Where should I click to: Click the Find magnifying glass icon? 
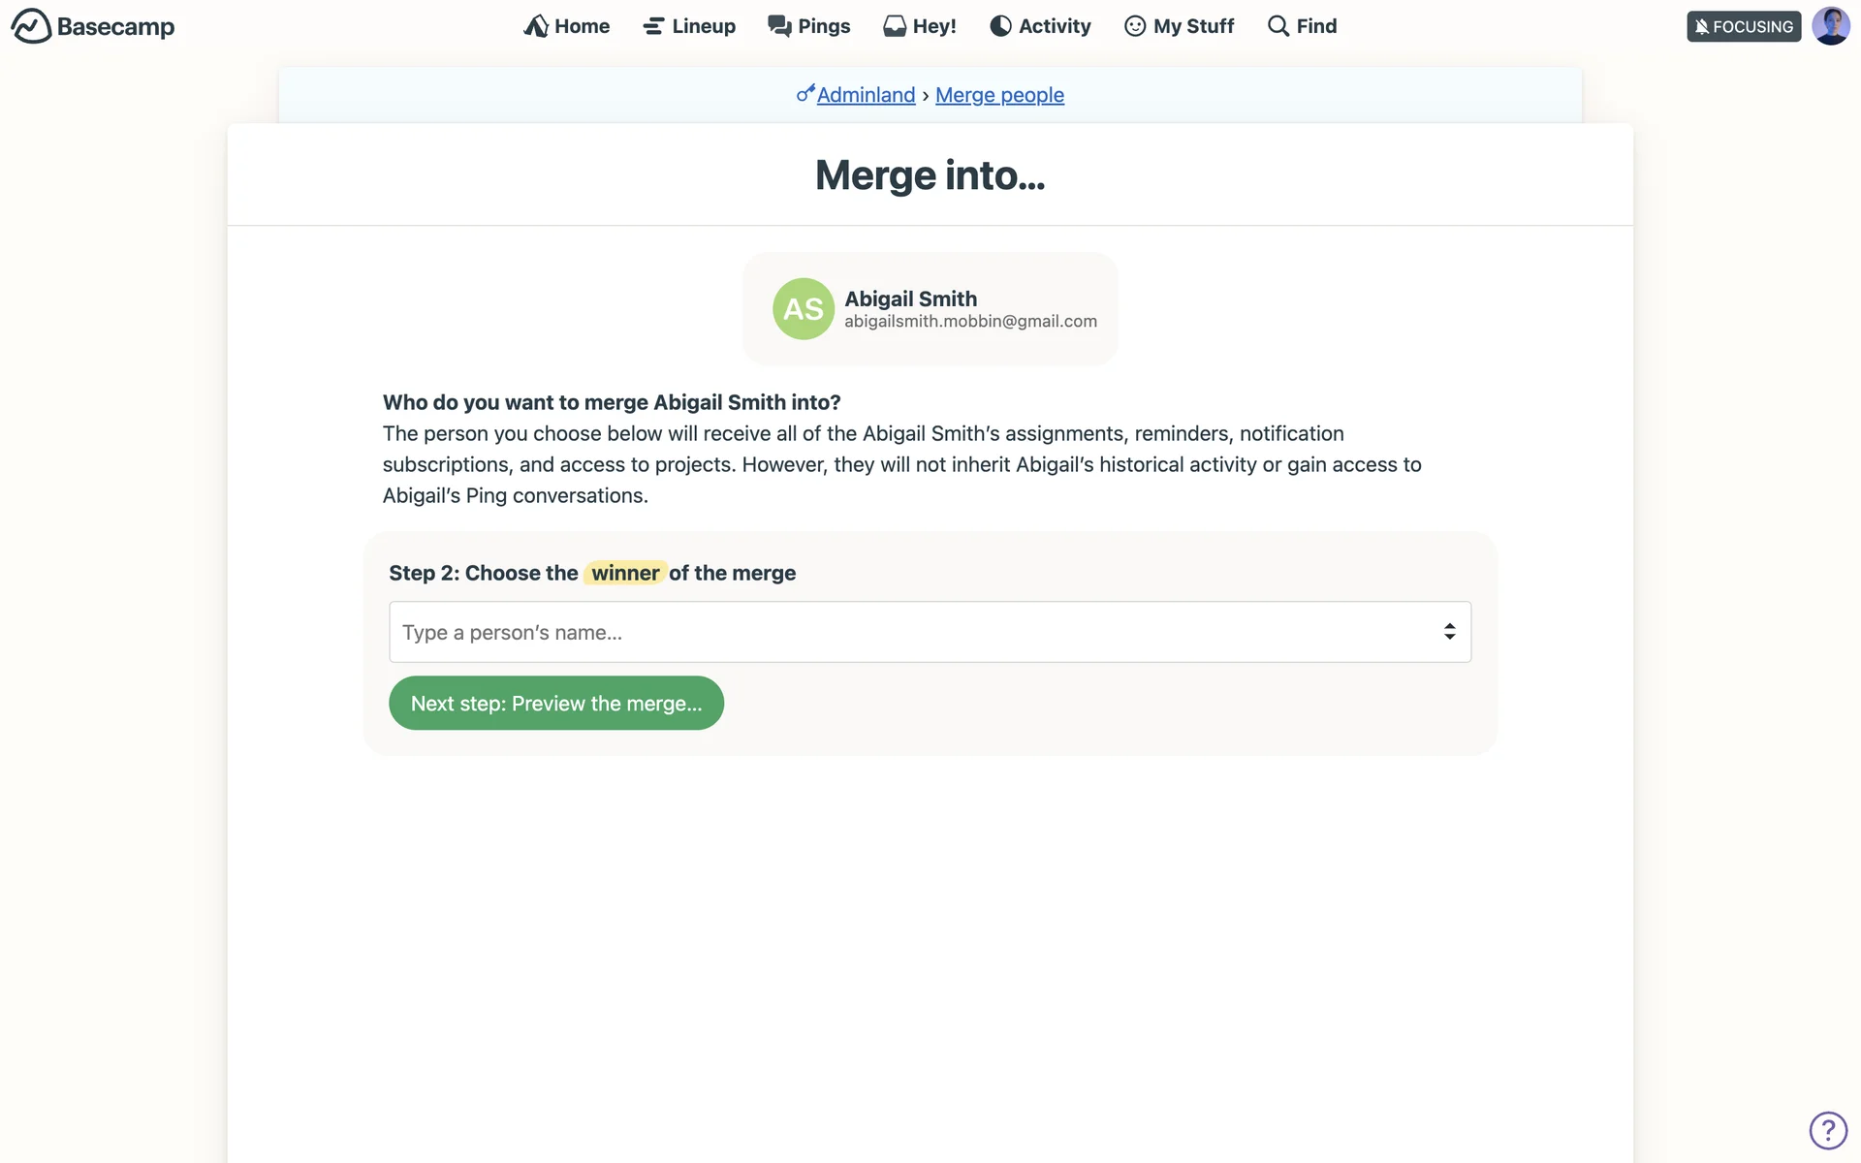coord(1278,26)
